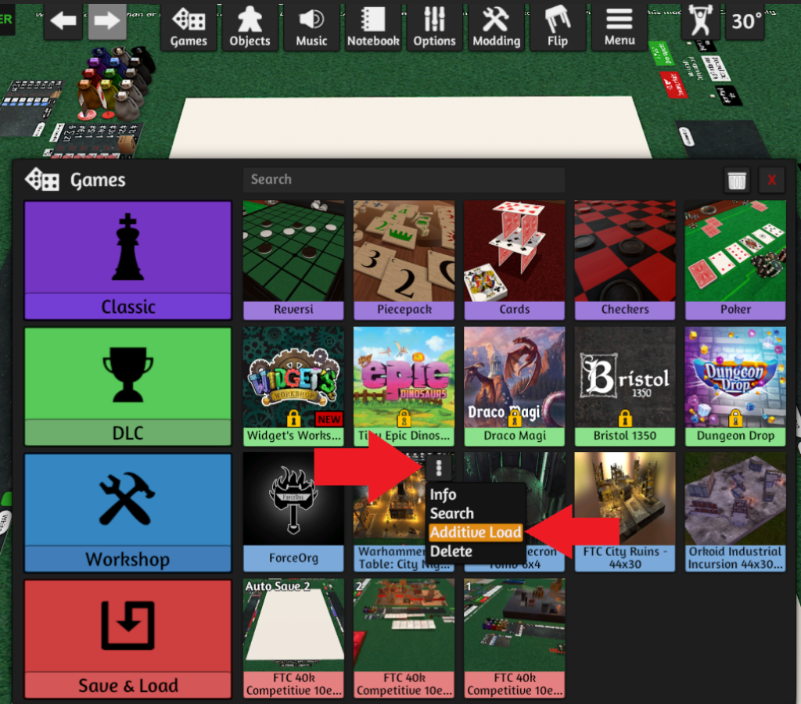Click the Workshop category tile
This screenshot has height=704, width=801.
click(128, 512)
